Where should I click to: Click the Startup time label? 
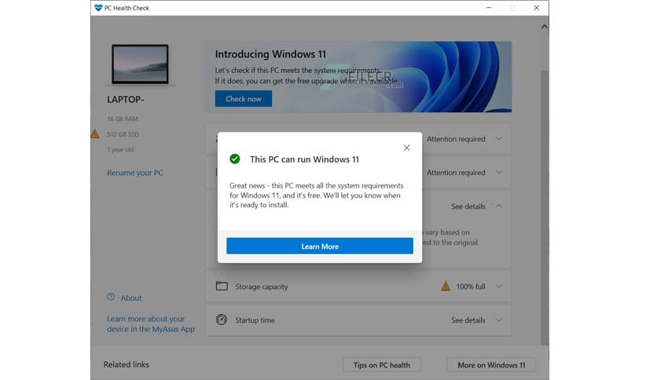click(255, 320)
